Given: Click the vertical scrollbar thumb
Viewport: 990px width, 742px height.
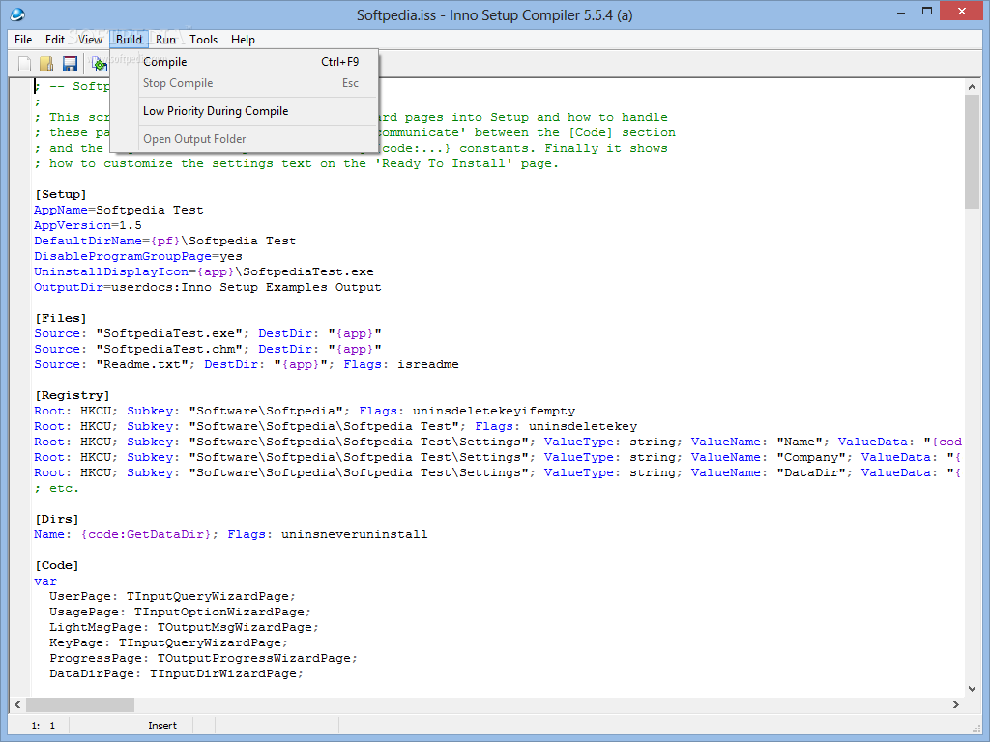Looking at the screenshot, I should click(972, 152).
